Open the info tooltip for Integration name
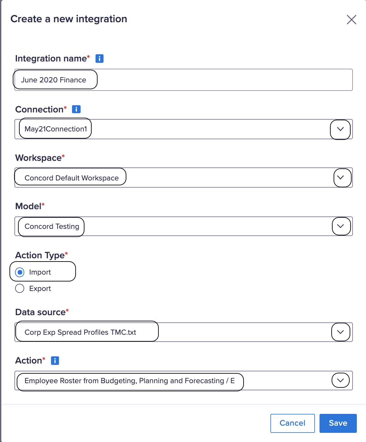Viewport: 366px width, 442px height. 99,58
